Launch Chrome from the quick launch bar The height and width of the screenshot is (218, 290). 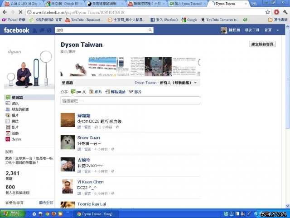point(47,214)
